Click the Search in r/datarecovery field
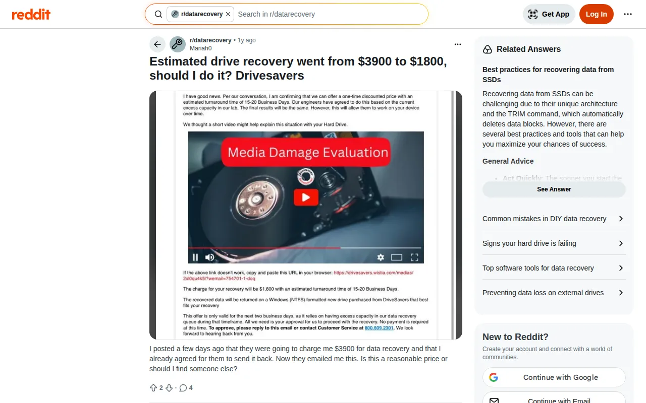Viewport: 646px width, 403px height. click(x=330, y=14)
